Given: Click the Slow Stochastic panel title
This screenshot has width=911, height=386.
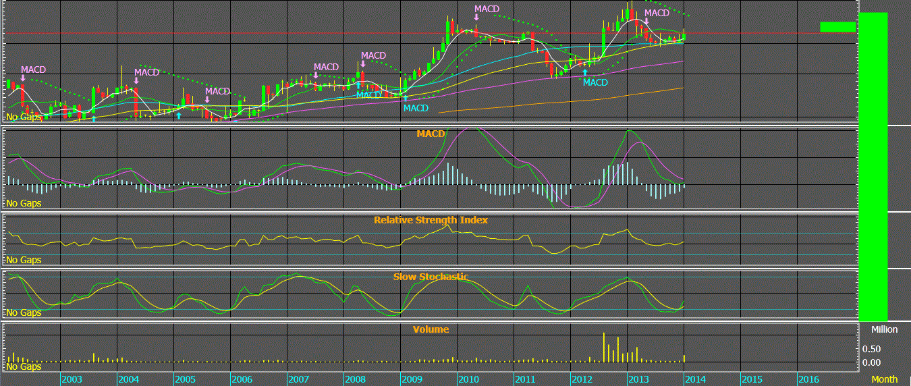Looking at the screenshot, I should pos(431,277).
